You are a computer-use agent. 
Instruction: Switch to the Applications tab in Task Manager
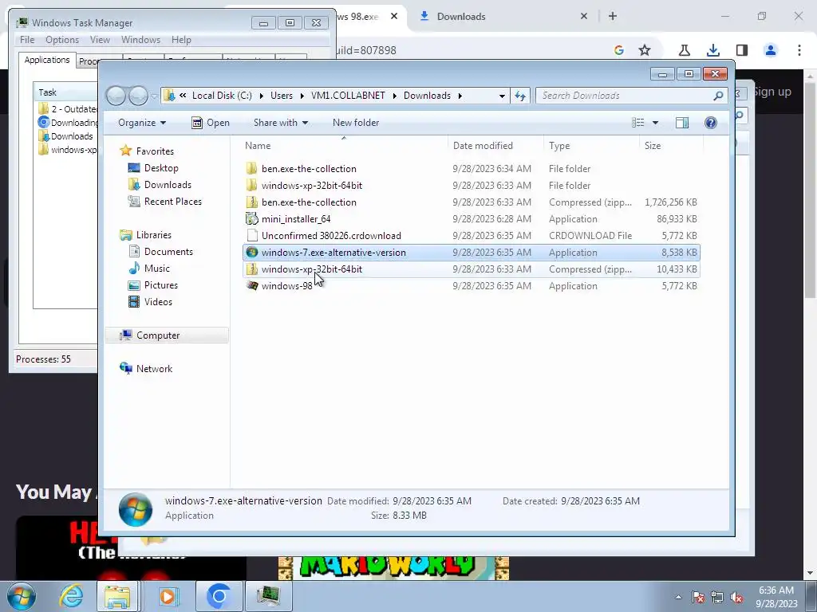47,60
